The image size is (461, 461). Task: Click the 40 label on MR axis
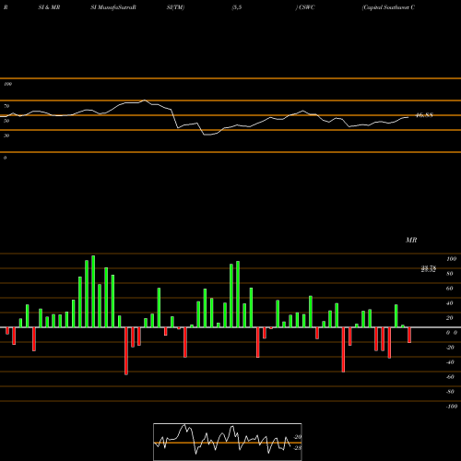tap(450, 303)
